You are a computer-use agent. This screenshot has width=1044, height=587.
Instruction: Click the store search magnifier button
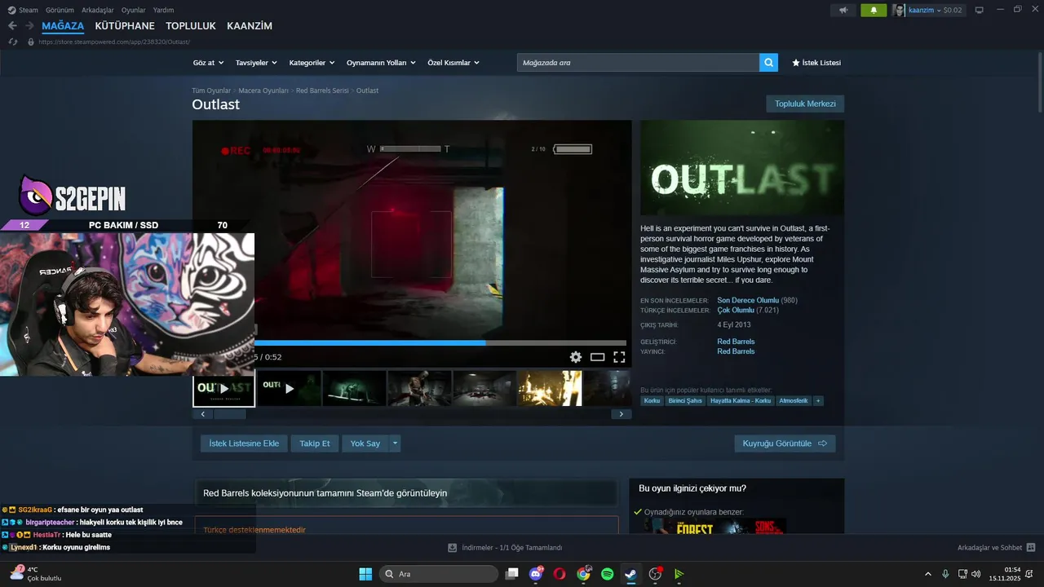click(x=768, y=63)
